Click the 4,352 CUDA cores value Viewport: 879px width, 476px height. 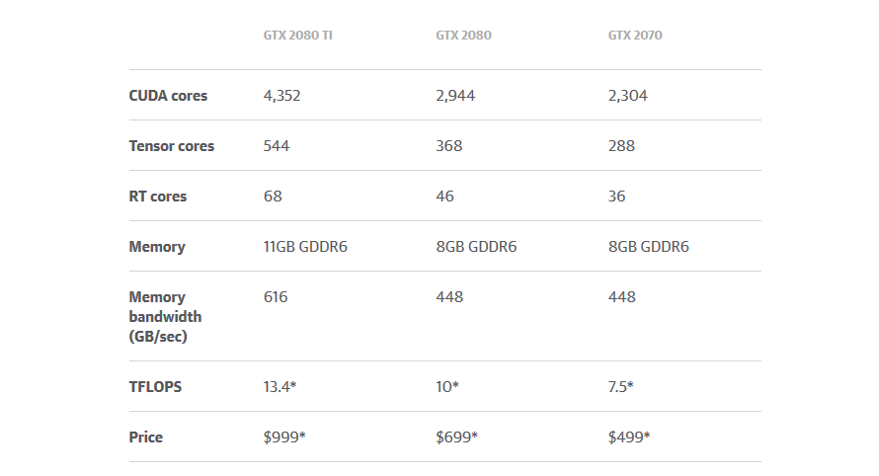tap(282, 96)
